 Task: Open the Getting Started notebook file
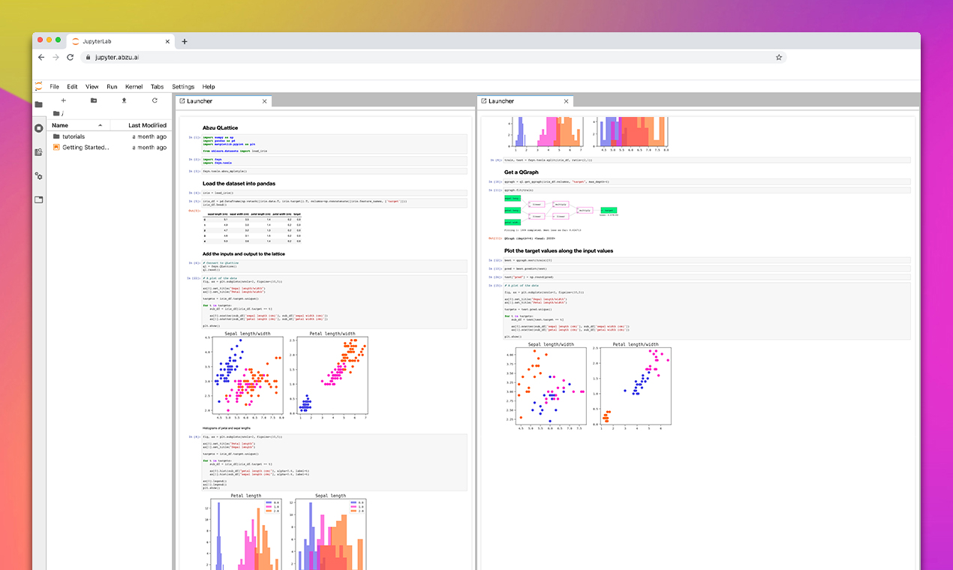(85, 148)
